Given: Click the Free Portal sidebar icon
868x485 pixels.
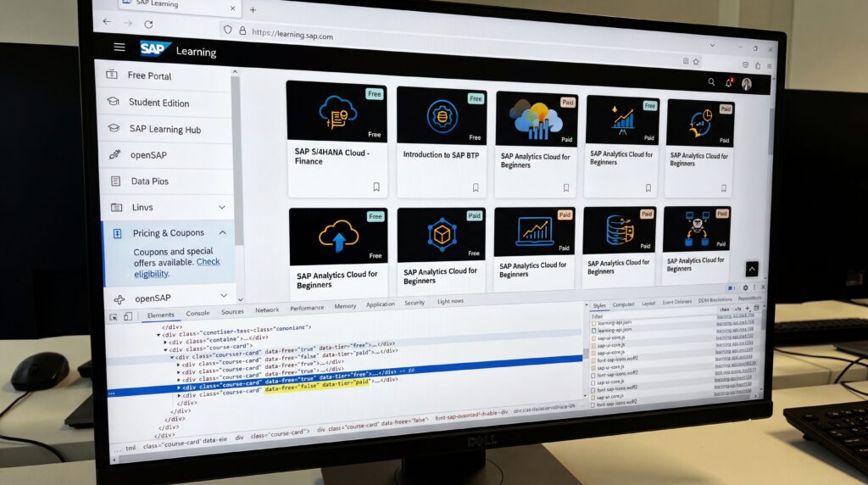Looking at the screenshot, I should click(x=112, y=74).
